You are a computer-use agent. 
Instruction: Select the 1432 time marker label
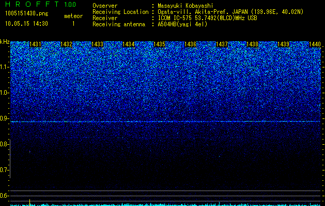pyautogui.click(x=66, y=44)
